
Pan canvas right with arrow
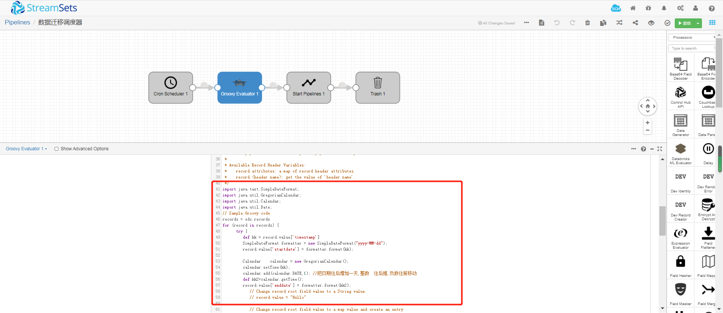pyautogui.click(x=654, y=106)
